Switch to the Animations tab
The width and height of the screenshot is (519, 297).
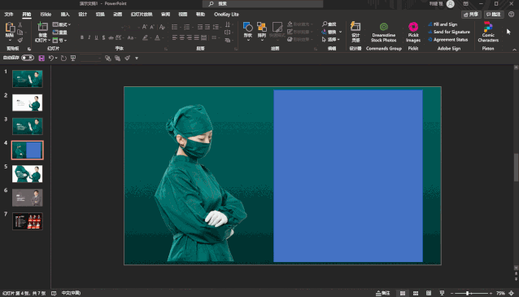117,14
